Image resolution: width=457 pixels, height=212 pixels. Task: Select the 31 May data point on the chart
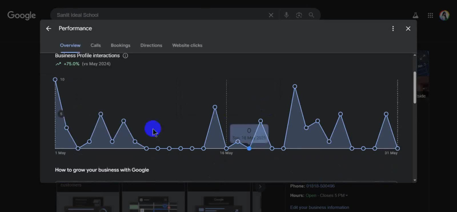pos(398,148)
